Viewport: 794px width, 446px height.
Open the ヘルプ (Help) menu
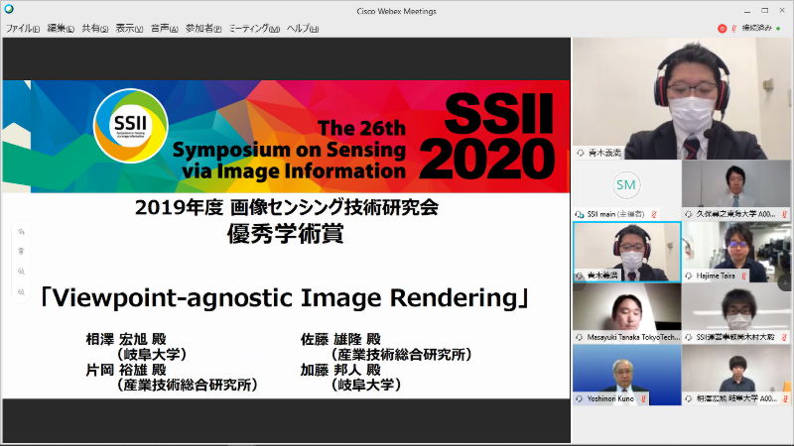[302, 29]
